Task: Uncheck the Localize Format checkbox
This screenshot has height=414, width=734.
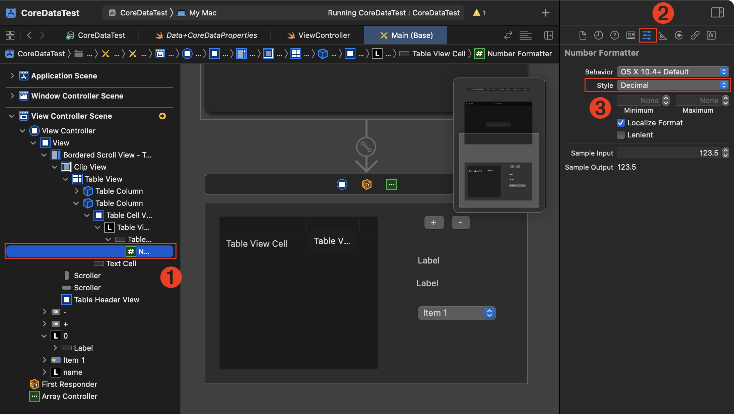Action: coord(621,123)
